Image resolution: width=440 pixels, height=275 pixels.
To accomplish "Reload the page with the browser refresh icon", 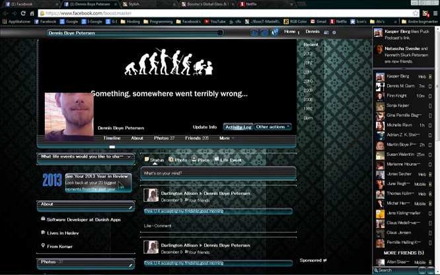I will click(x=23, y=13).
